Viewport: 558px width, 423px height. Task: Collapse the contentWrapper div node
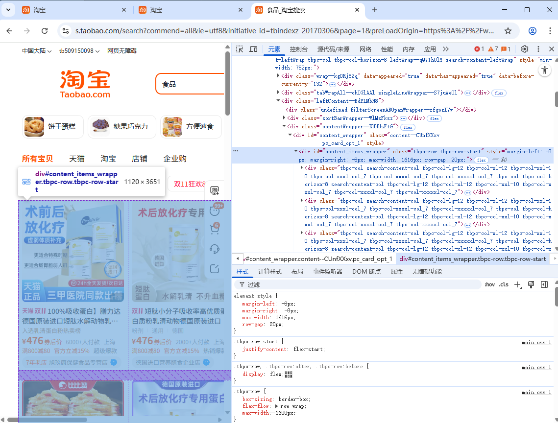[284, 126]
